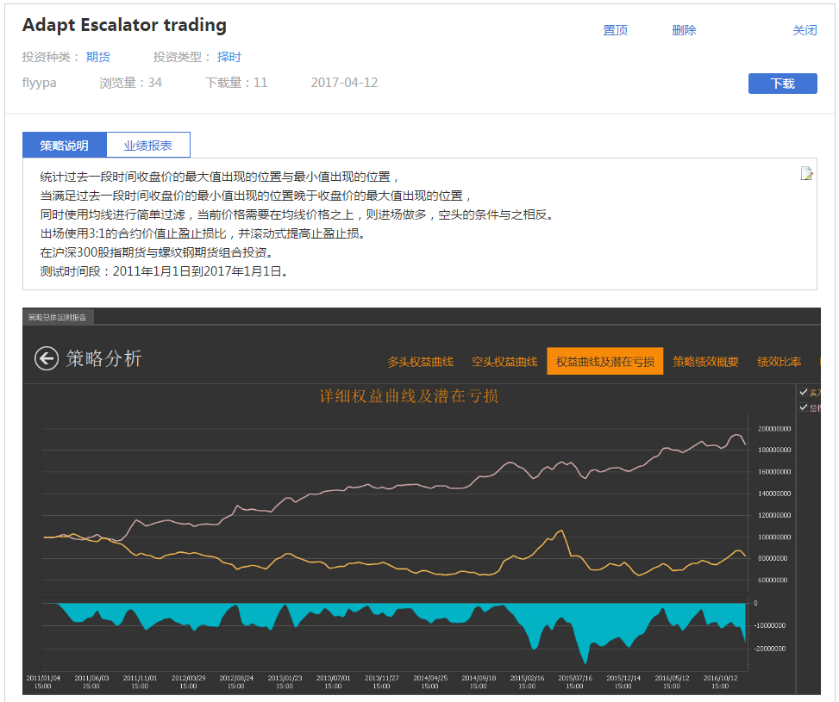This screenshot has height=702, width=839.
Task: Open the 绩效比率 tab
Action: [780, 362]
